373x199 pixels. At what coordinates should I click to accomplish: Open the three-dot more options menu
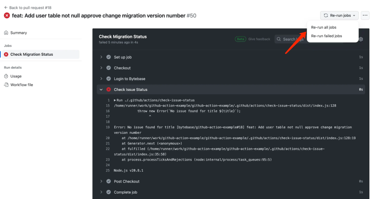[x=365, y=16]
